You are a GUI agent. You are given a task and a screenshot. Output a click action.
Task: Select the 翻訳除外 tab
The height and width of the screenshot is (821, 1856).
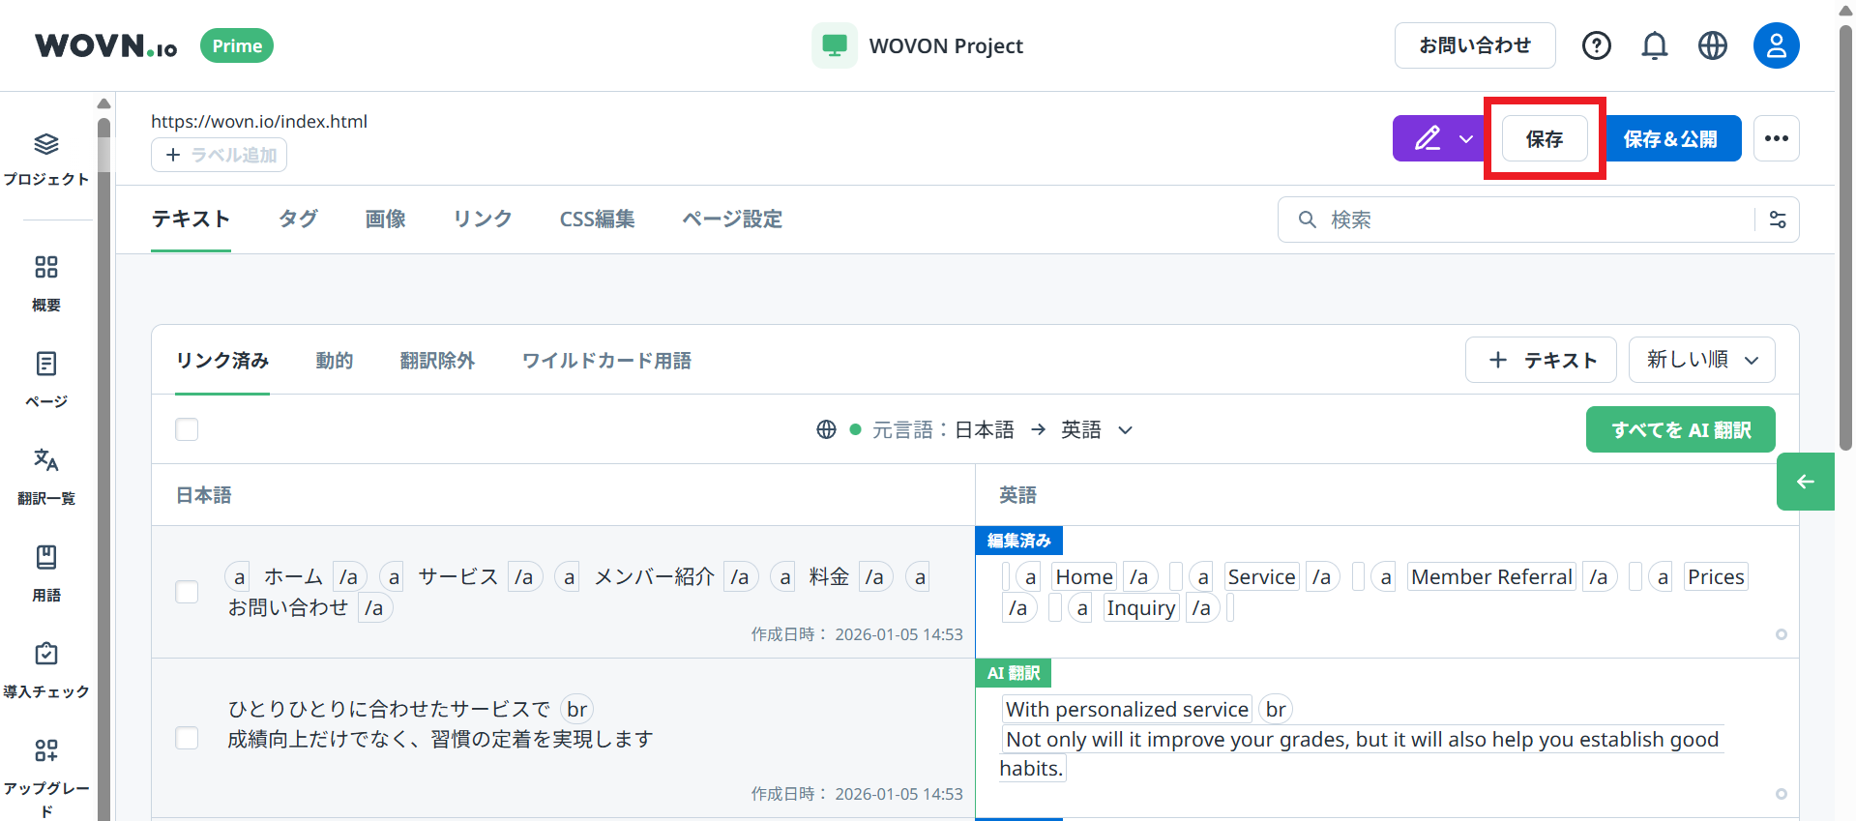coord(437,361)
